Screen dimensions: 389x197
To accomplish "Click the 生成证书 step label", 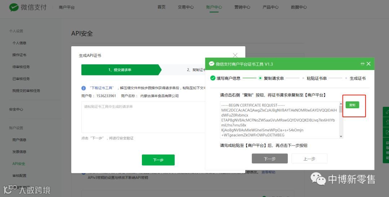I will click(x=358, y=78).
